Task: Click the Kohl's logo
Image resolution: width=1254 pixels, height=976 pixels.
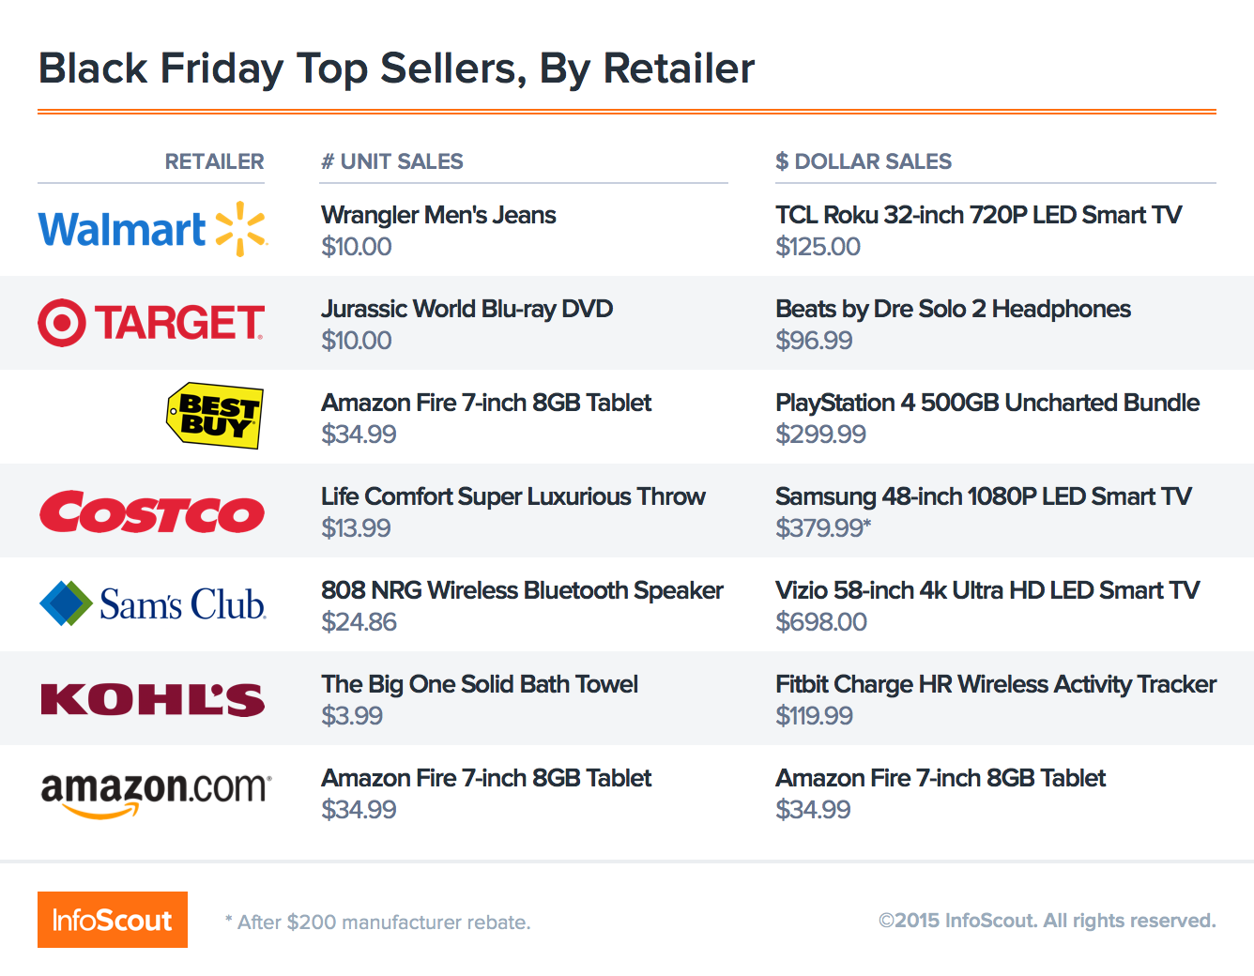Action: 153,699
